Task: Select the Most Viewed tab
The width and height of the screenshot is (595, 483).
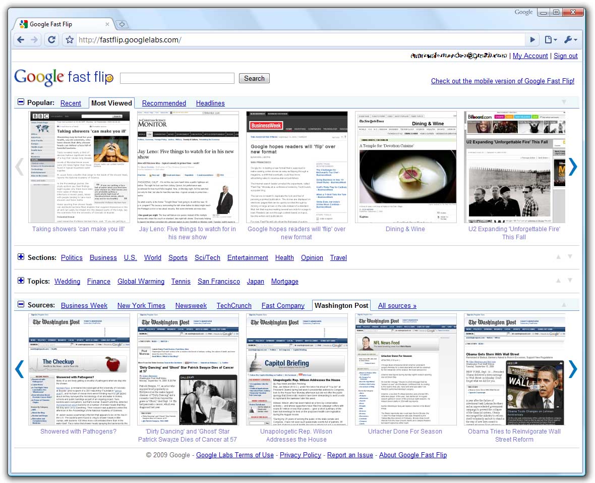Action: 111,103
